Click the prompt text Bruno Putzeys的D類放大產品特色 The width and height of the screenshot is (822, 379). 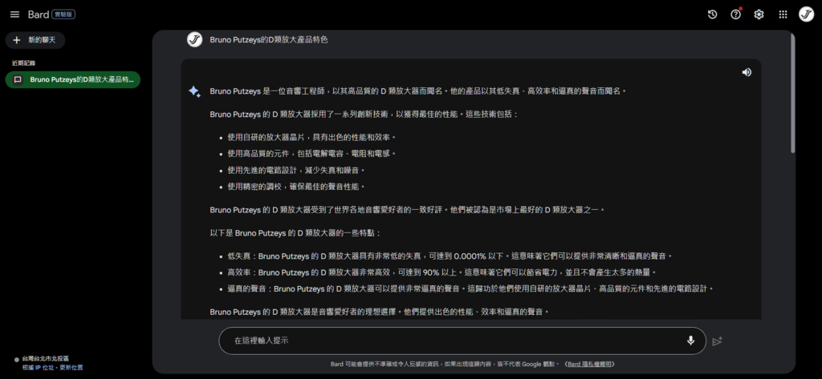click(x=269, y=40)
